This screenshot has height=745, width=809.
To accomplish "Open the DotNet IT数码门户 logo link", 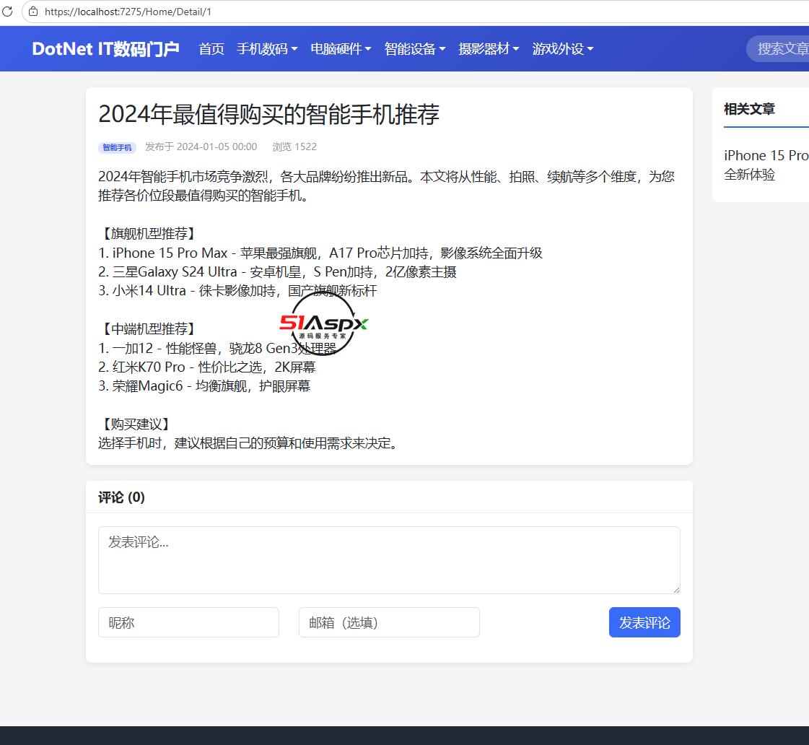I will pos(106,48).
